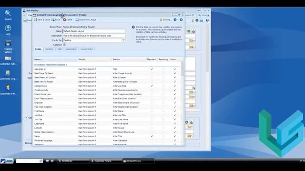The width and height of the screenshot is (305, 171).
Task: Toggle Show checkbox for Job Title row
Action: [x=175, y=119]
